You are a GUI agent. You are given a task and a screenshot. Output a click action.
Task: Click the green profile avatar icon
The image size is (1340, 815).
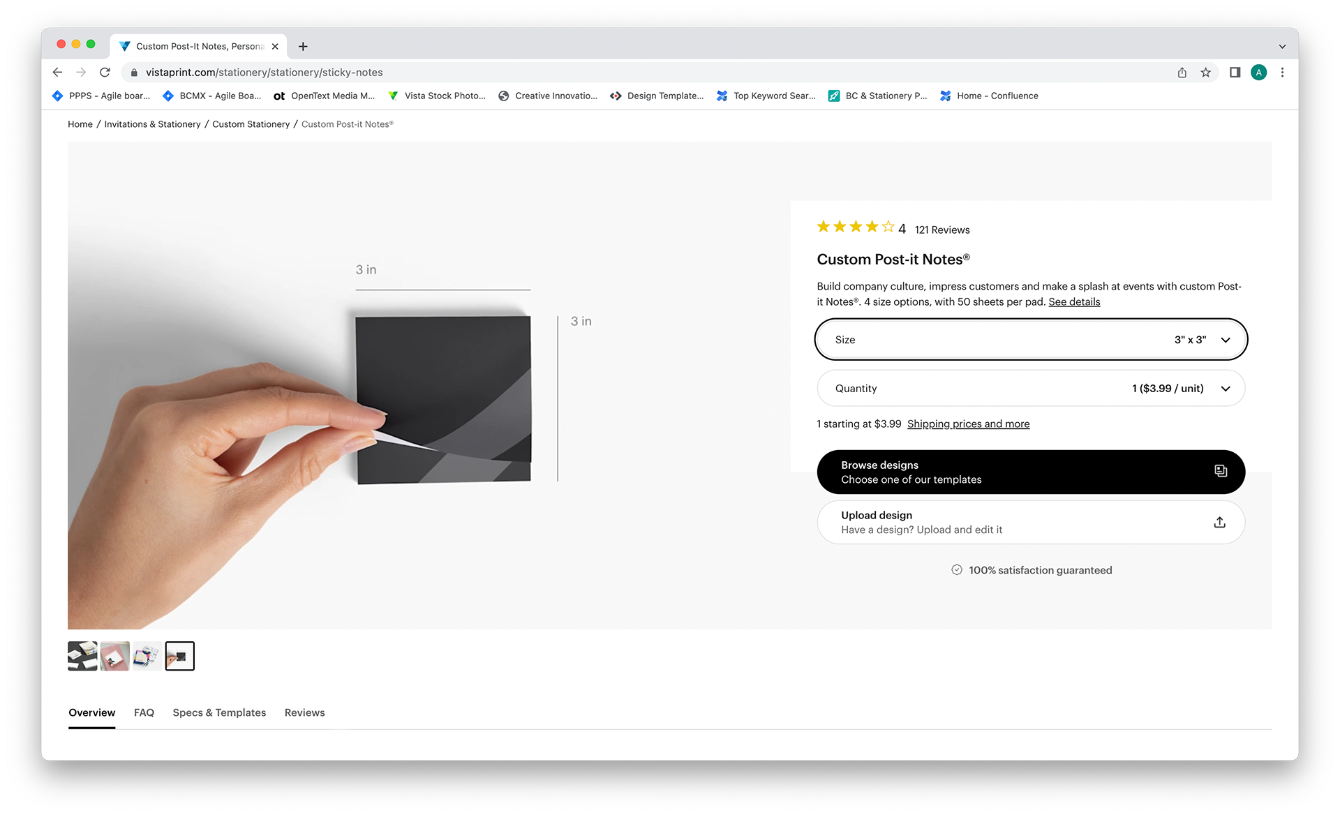pyautogui.click(x=1258, y=72)
